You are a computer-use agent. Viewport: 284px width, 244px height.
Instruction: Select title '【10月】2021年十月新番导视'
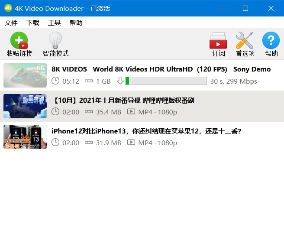[96, 100]
